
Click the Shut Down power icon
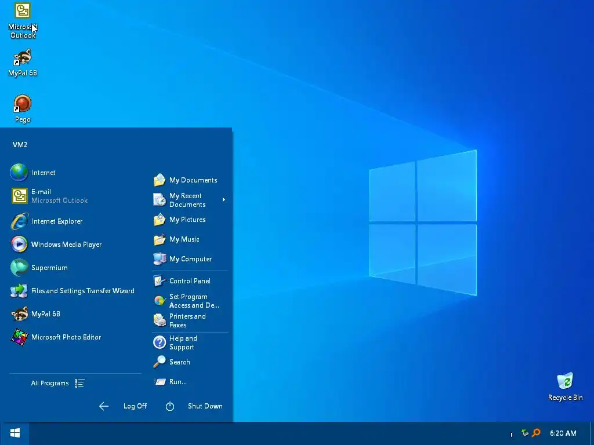coord(170,406)
